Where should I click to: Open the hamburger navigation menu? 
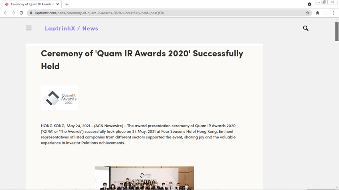[29, 28]
